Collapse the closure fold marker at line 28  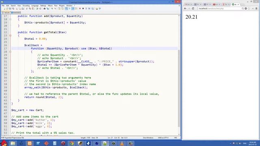pyautogui.click(x=10, y=52)
